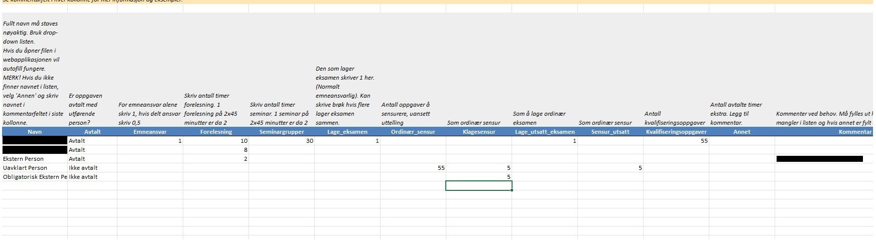Click 'Avtalt' in the Ekstern Person row
Viewport: 876px width, 245px height.
click(x=92, y=159)
